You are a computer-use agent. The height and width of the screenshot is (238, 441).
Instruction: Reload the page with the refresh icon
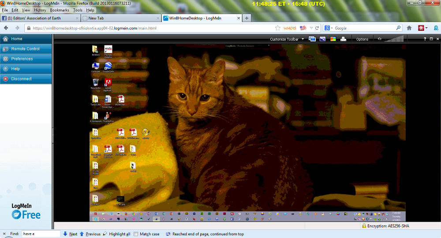[317, 28]
